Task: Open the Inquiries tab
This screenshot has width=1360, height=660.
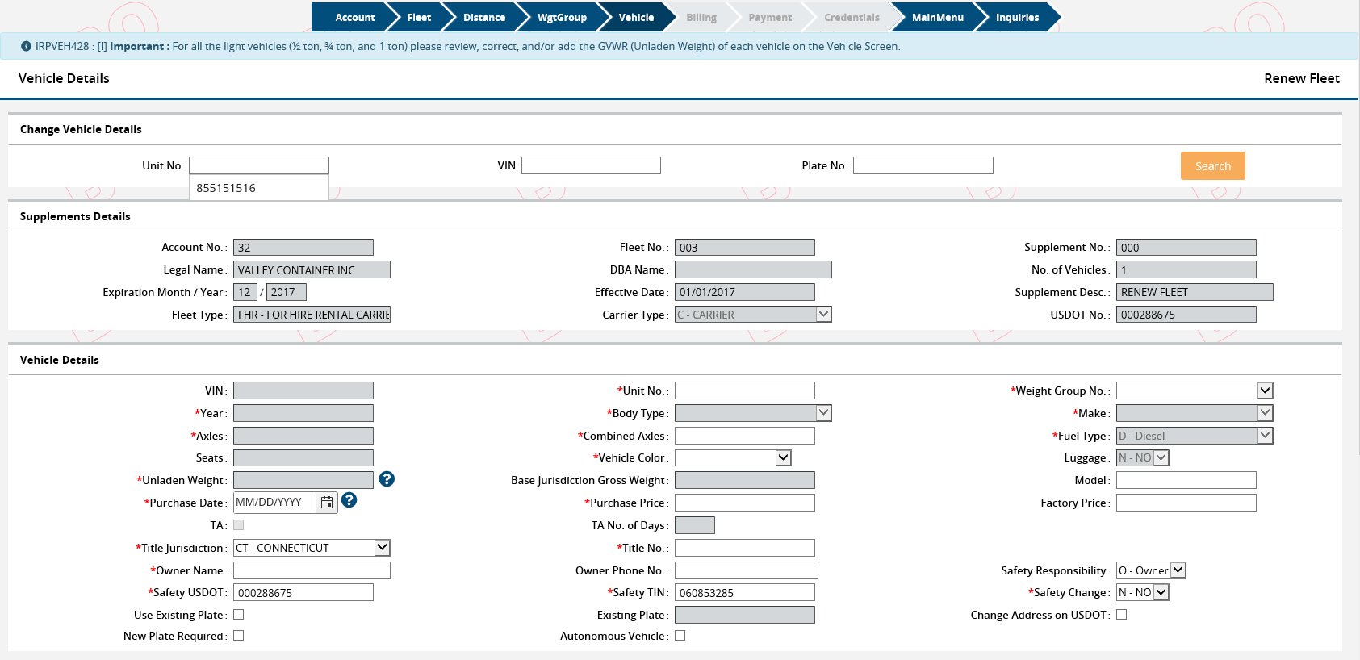Action: [1017, 17]
